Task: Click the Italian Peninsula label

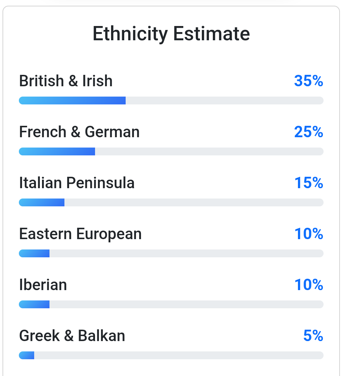Action: point(77,183)
